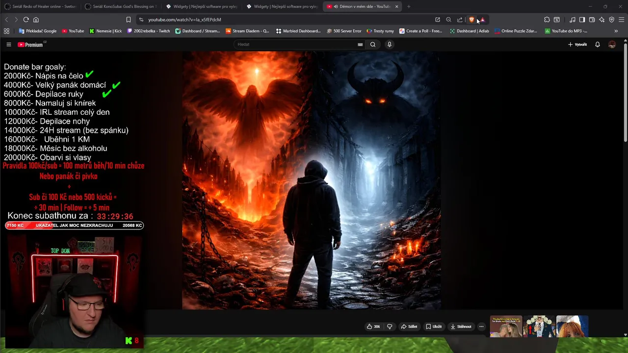Open the three-dot more actions menu
Image resolution: width=628 pixels, height=353 pixels.
click(481, 327)
